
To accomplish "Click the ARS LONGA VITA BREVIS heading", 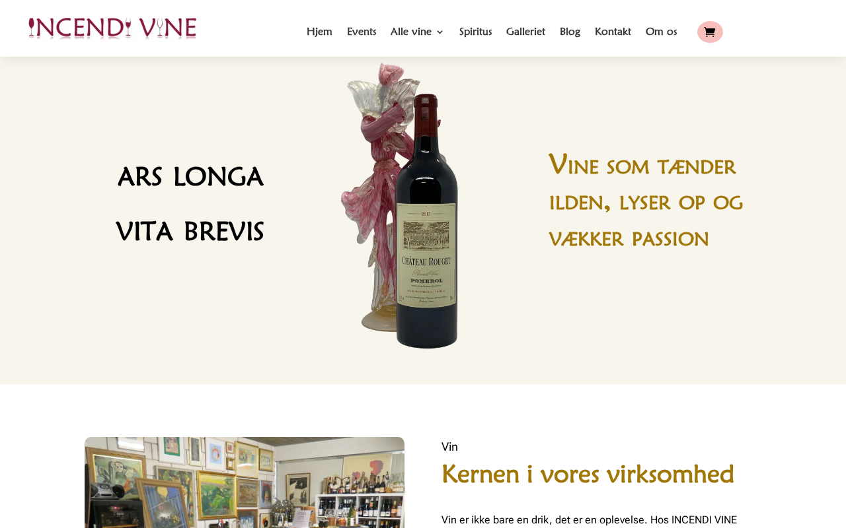I will coord(190,205).
